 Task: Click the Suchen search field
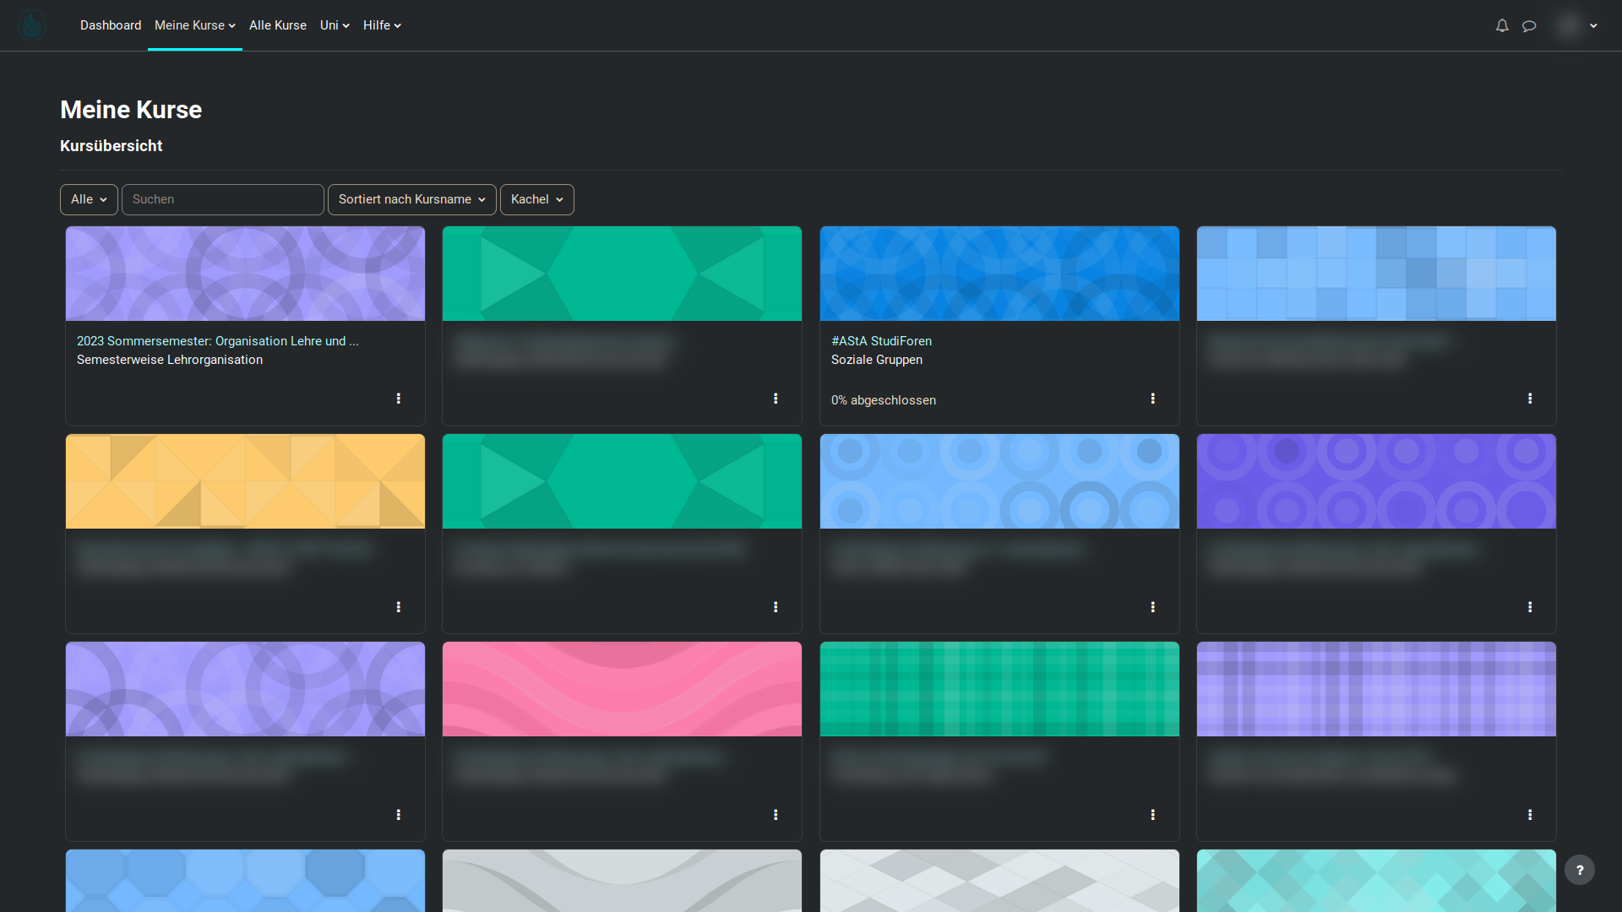223,199
